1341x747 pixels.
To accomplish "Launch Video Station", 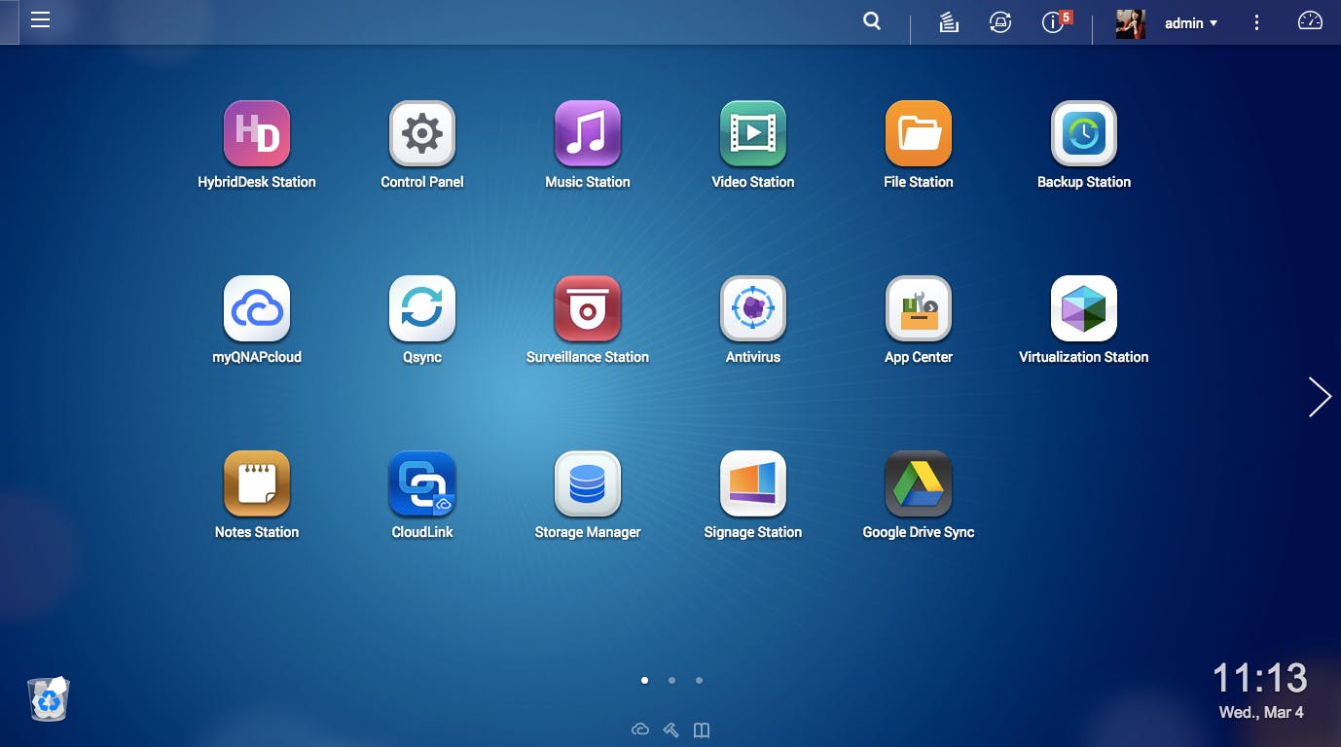I will pyautogui.click(x=753, y=134).
